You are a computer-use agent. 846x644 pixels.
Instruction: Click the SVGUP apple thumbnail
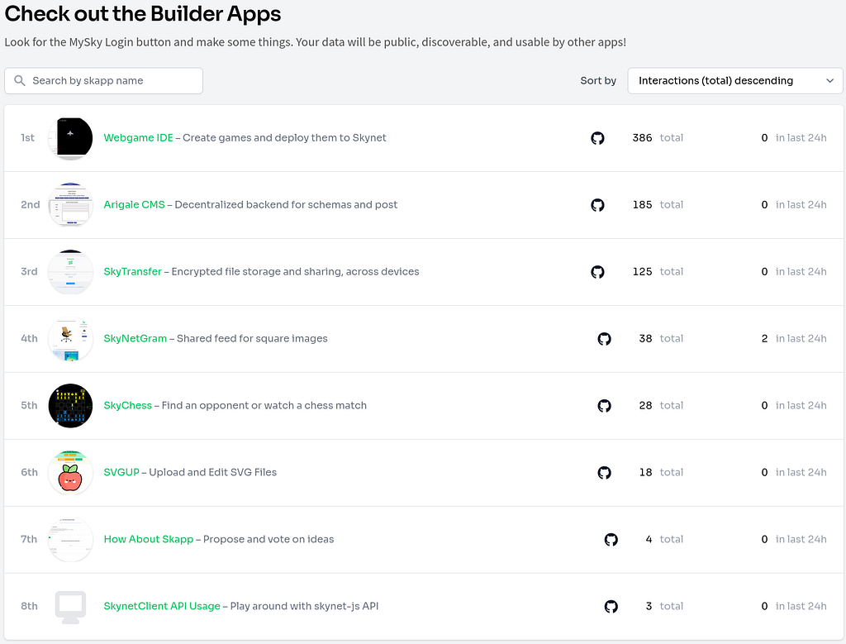70,473
